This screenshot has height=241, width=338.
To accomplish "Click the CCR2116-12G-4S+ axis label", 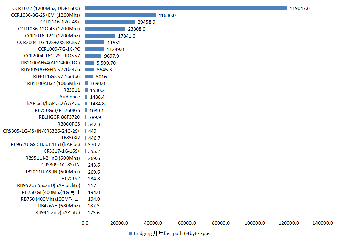I will pyautogui.click(x=60, y=22).
